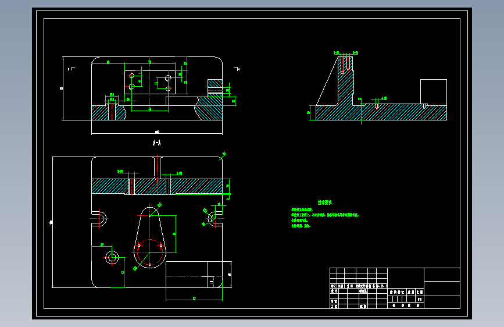The image size is (504, 327).
Task: Click the empty square block on side view
Action: tap(434, 91)
